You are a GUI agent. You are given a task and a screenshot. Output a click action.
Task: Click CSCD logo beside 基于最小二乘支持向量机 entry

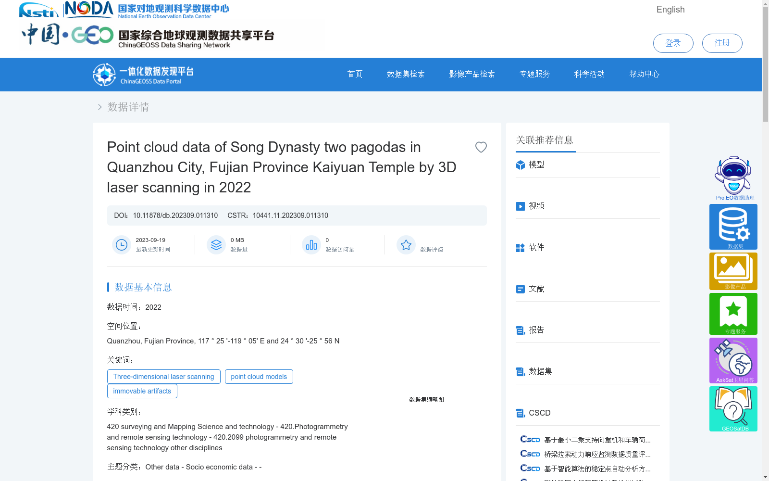530,439
